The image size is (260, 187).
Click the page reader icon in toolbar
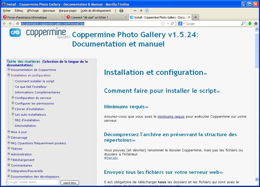coord(147,11)
